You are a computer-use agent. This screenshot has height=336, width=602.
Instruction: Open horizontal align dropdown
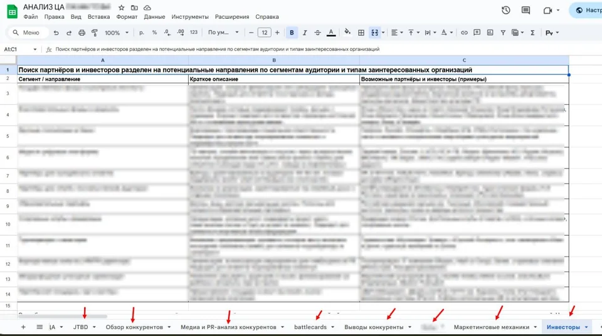(396, 33)
